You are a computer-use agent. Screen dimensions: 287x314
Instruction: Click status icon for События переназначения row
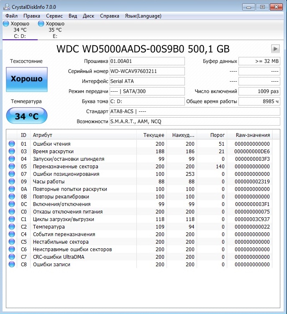coord(12,234)
